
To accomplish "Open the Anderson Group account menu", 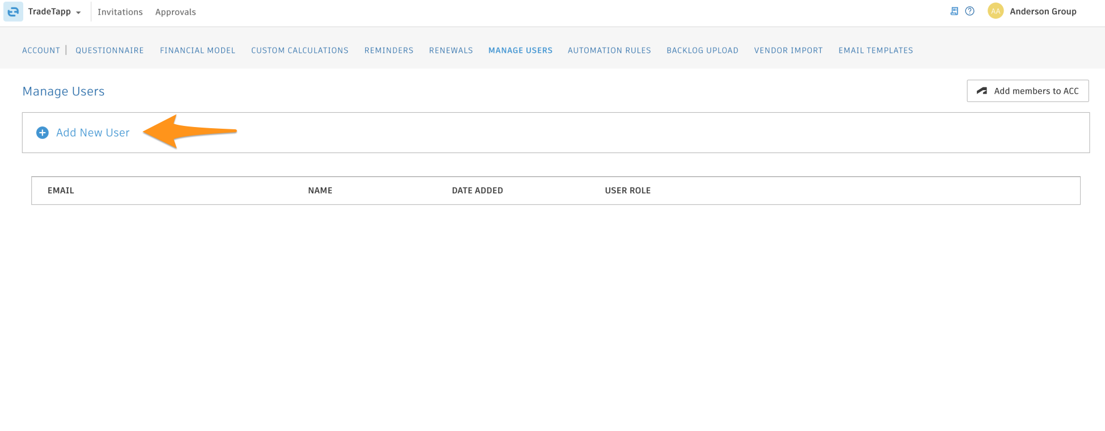I will tap(1043, 11).
